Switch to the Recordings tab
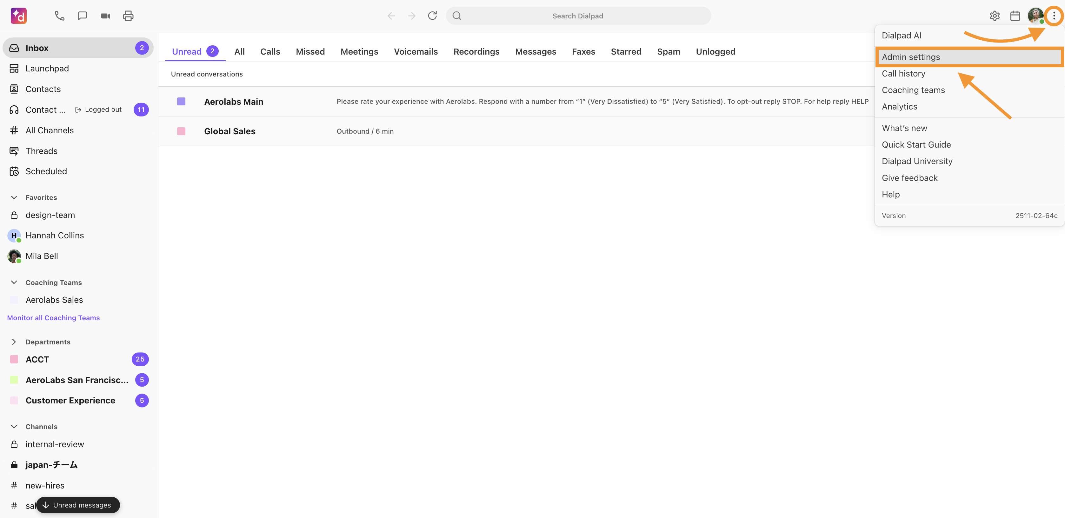Screen dimensions: 1065x518 coord(476,51)
